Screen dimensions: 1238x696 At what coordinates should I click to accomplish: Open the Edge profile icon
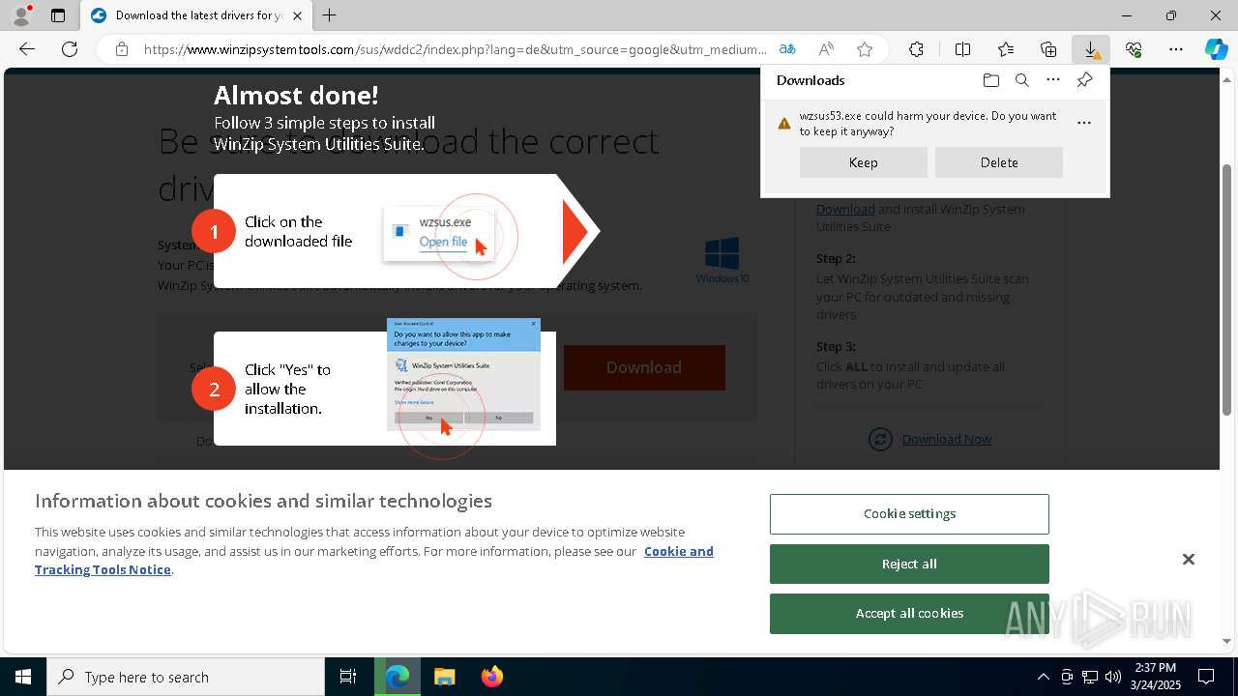pos(21,15)
